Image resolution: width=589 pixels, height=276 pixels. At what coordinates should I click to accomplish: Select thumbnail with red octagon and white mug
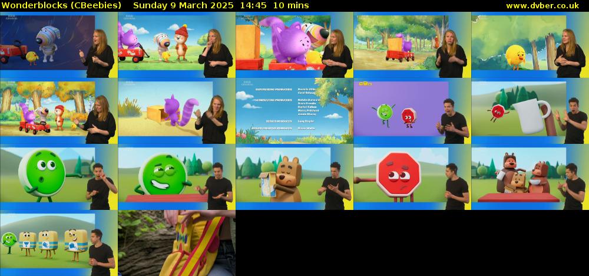[530, 111]
